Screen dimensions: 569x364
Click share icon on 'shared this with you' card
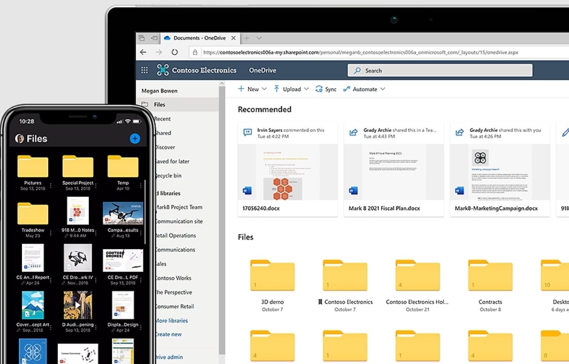[459, 132]
